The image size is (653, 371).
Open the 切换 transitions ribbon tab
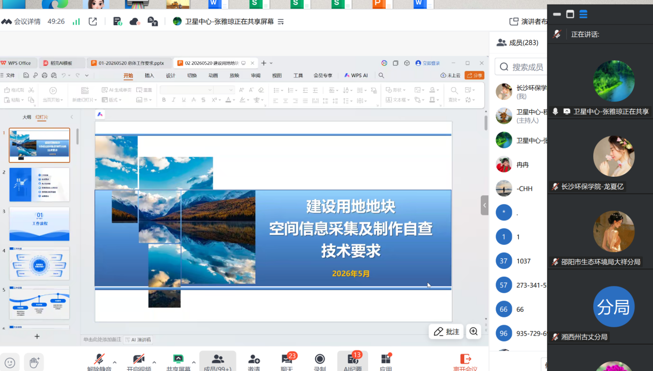point(192,75)
